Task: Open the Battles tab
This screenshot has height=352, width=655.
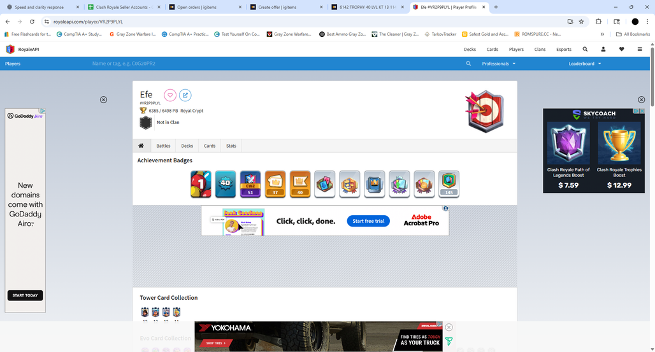Action: pos(163,146)
